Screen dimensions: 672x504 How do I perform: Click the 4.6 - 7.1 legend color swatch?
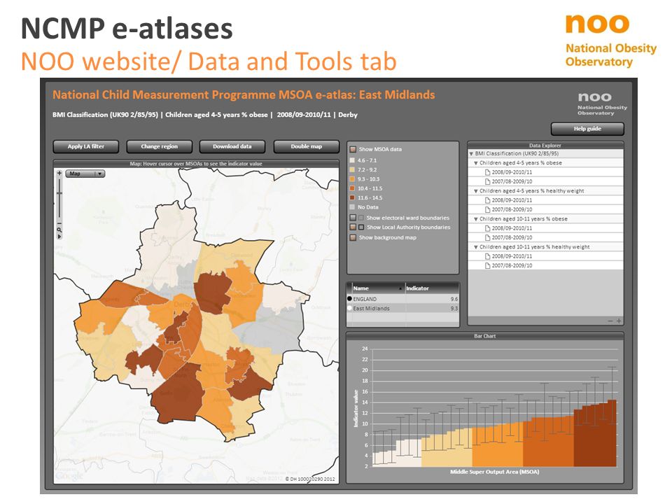pyautogui.click(x=352, y=160)
